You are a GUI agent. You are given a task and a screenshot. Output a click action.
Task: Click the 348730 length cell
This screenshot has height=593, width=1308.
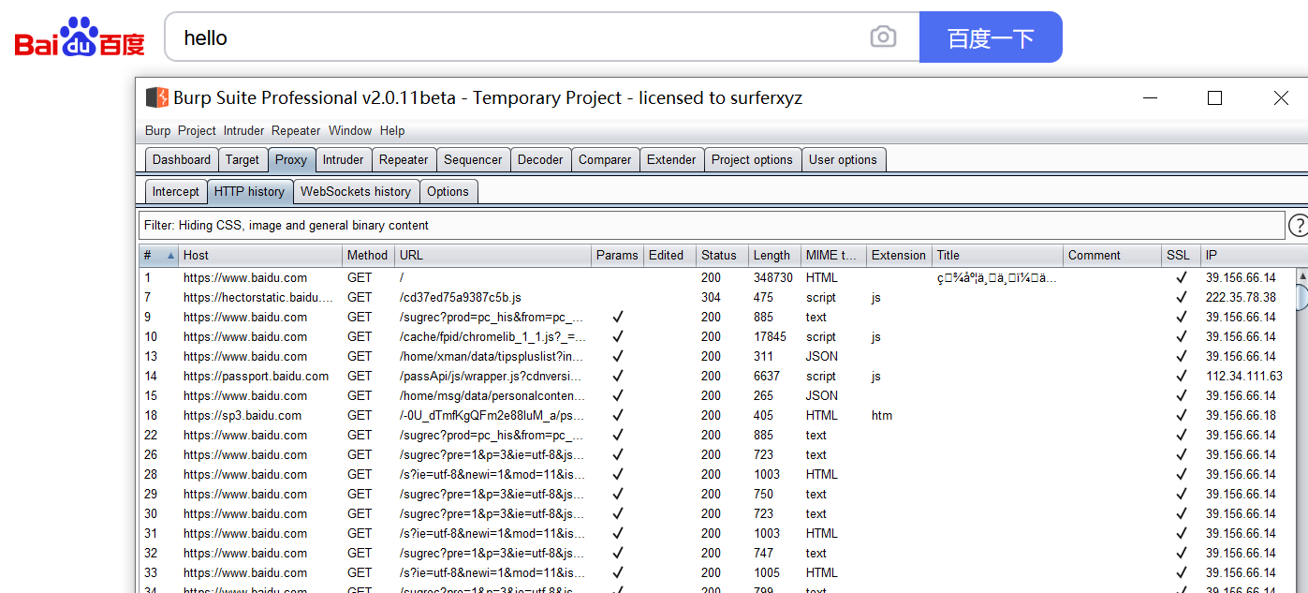coord(773,277)
